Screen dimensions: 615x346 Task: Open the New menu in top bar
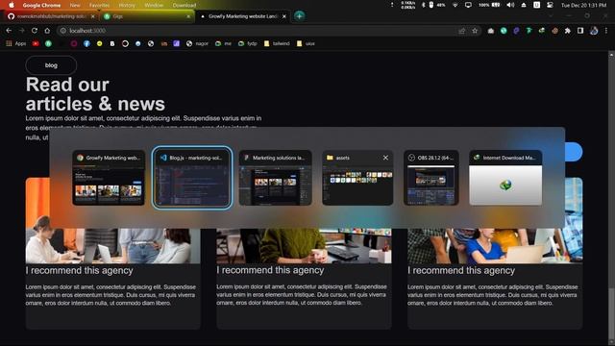pyautogui.click(x=75, y=5)
